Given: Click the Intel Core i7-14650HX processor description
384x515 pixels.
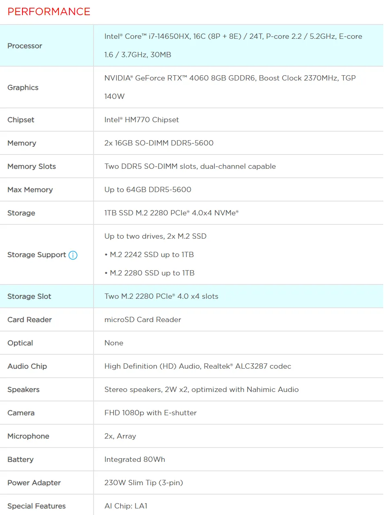Looking at the screenshot, I should click(x=233, y=45).
